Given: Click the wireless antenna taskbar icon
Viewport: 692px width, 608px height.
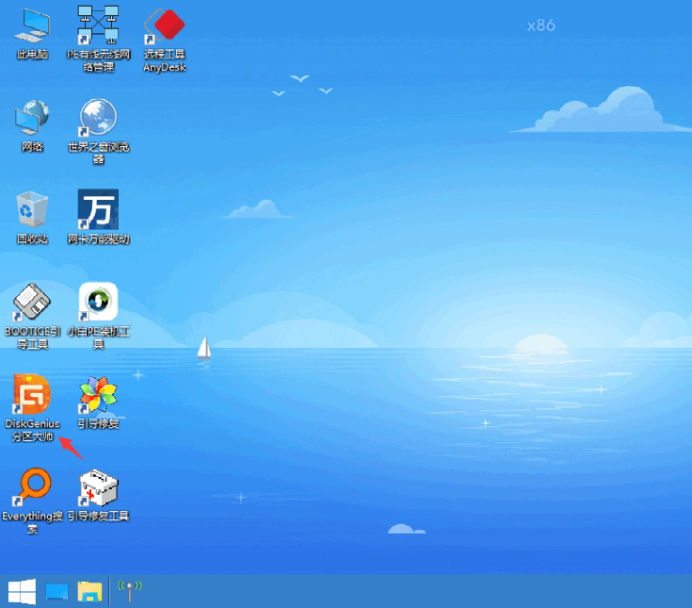Looking at the screenshot, I should [129, 591].
